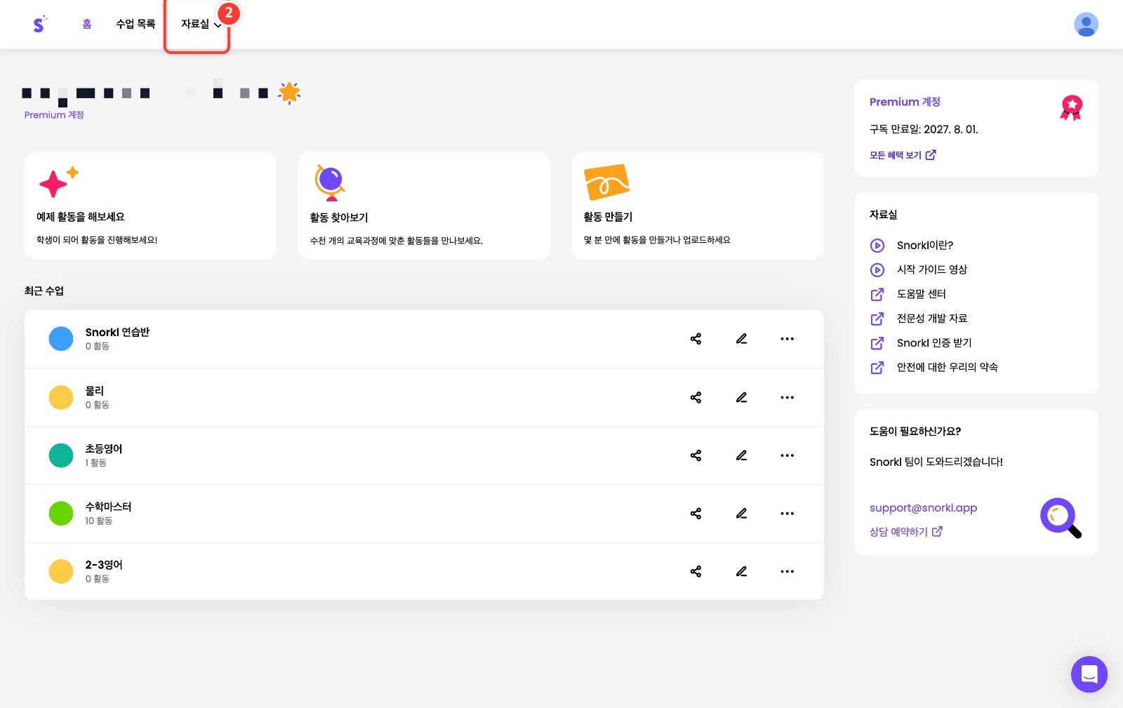Share the 초등영어 class

(696, 455)
